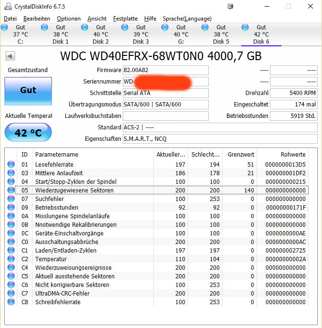322x328 pixels.
Task: Click status orb beside Suchfehler
Action: pos(11,199)
